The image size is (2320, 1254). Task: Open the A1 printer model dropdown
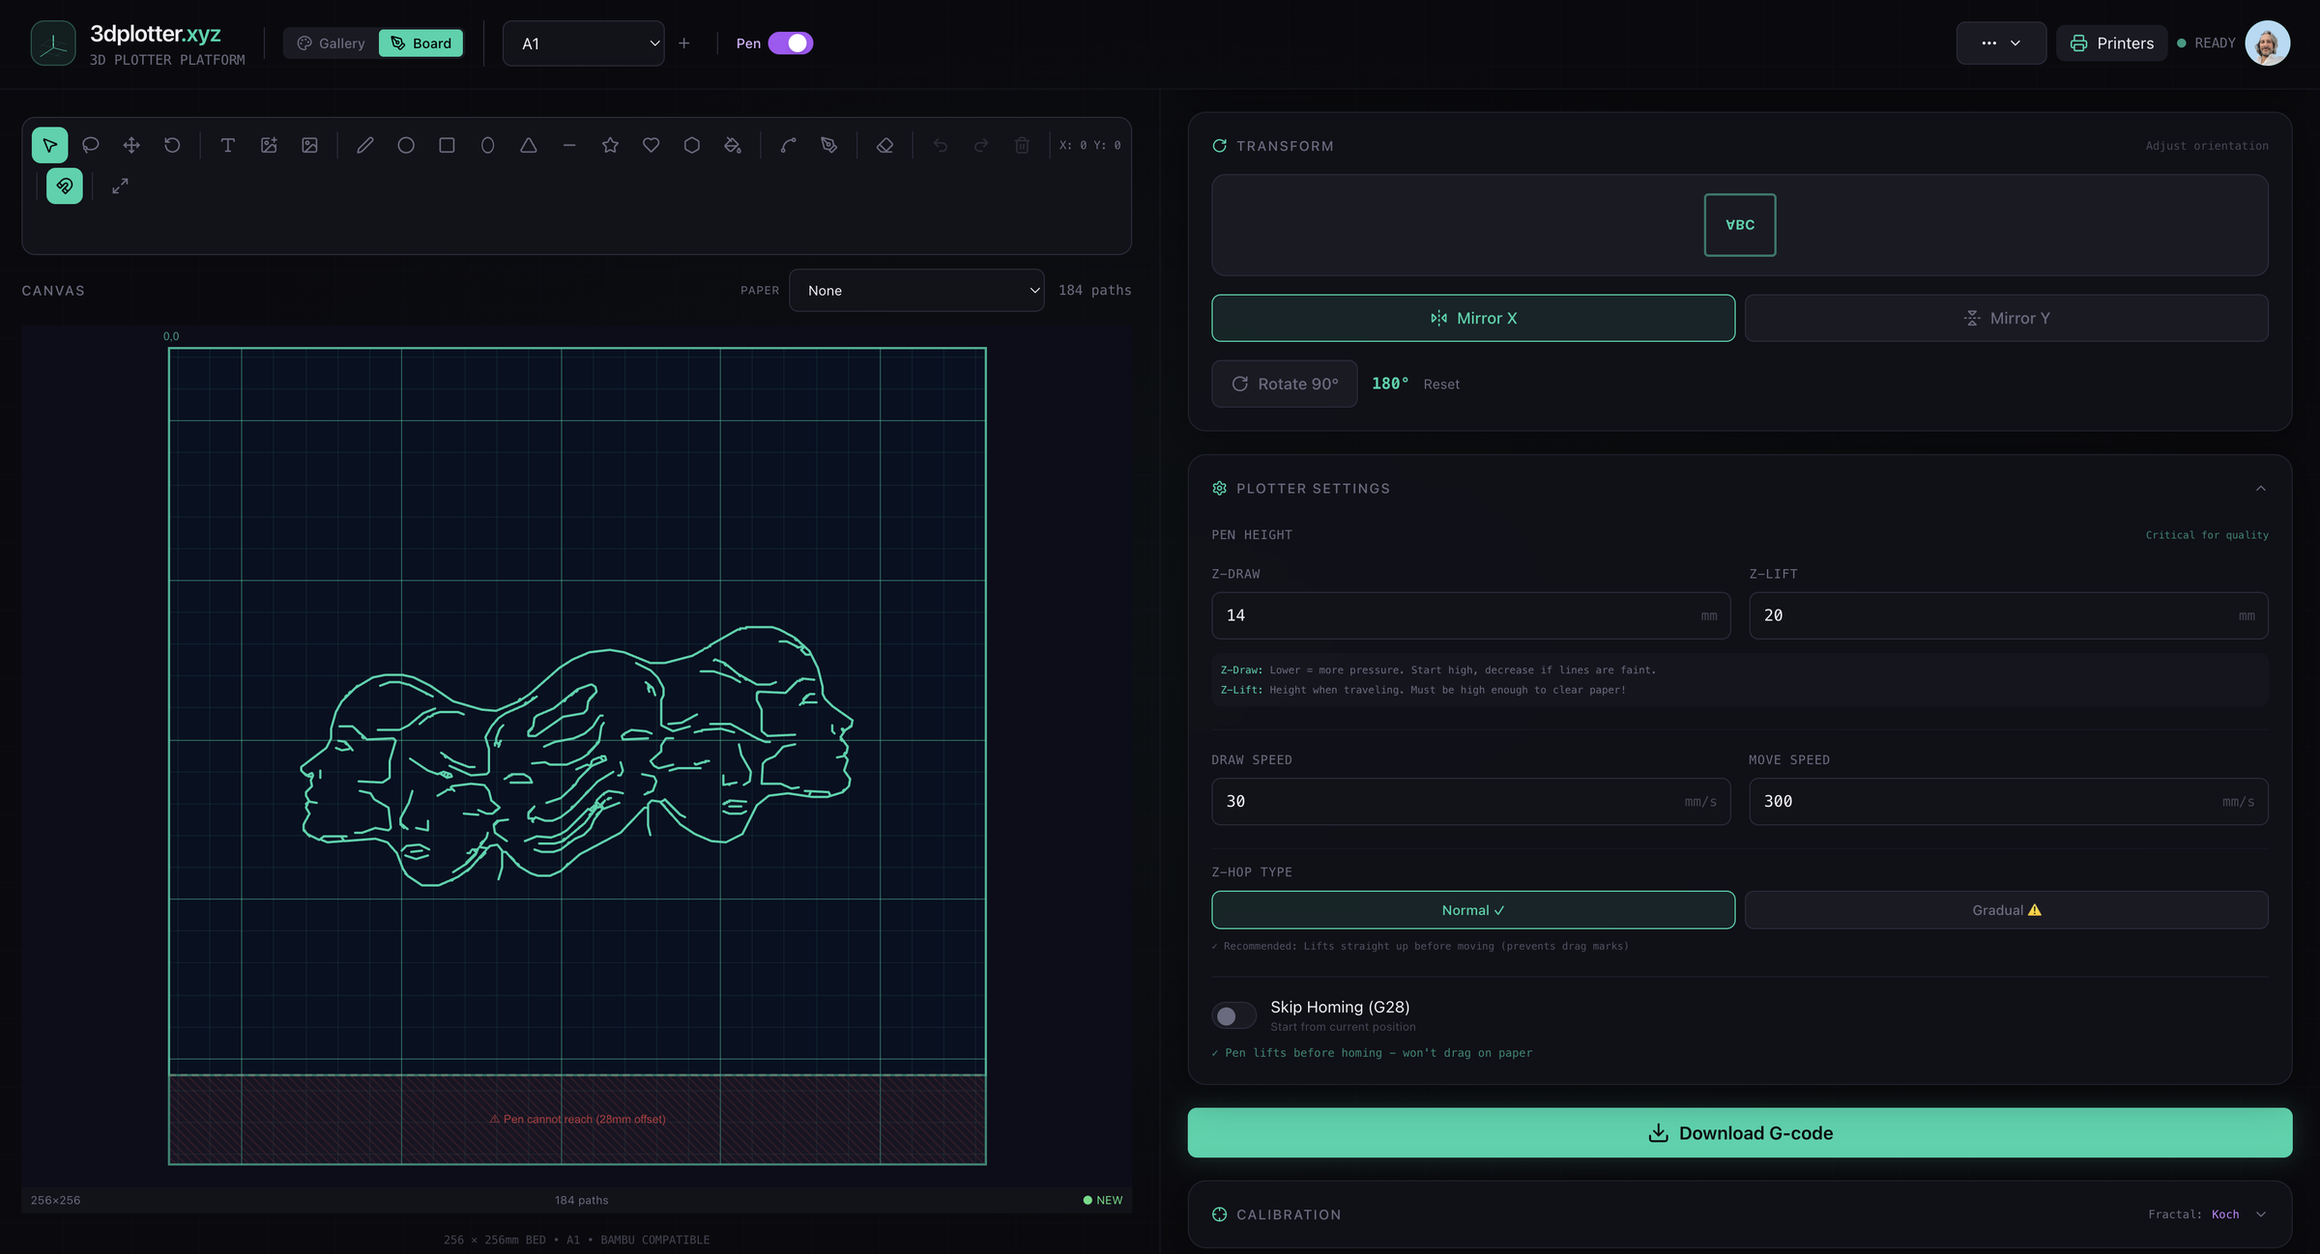tap(584, 43)
